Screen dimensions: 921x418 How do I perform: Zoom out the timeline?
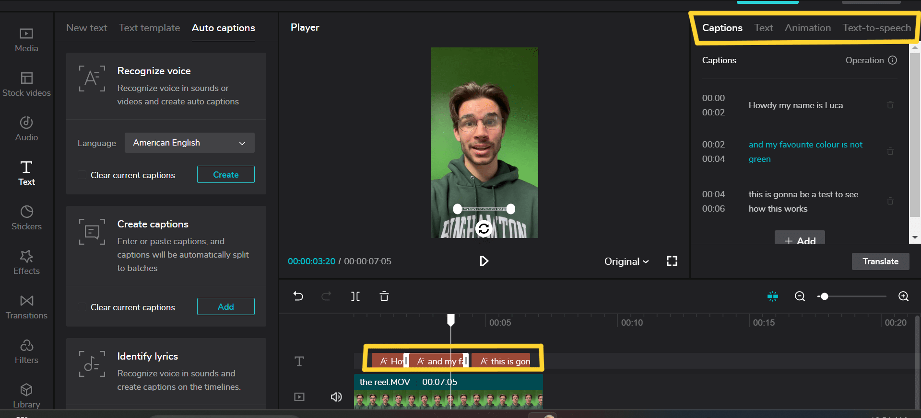point(800,296)
